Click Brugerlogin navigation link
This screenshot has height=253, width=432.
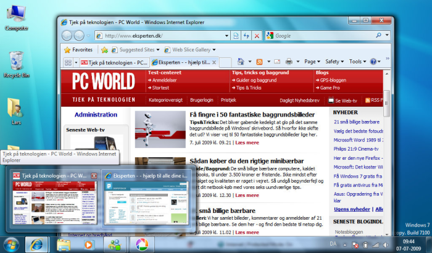[202, 100]
